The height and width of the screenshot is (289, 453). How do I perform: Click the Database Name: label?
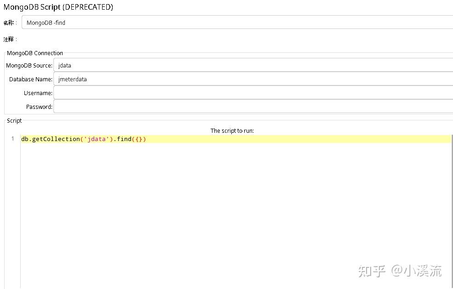[x=31, y=79]
